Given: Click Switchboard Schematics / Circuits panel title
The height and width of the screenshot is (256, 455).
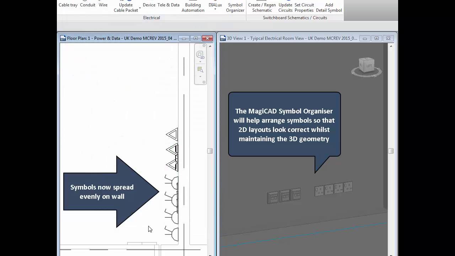Looking at the screenshot, I should point(295,18).
